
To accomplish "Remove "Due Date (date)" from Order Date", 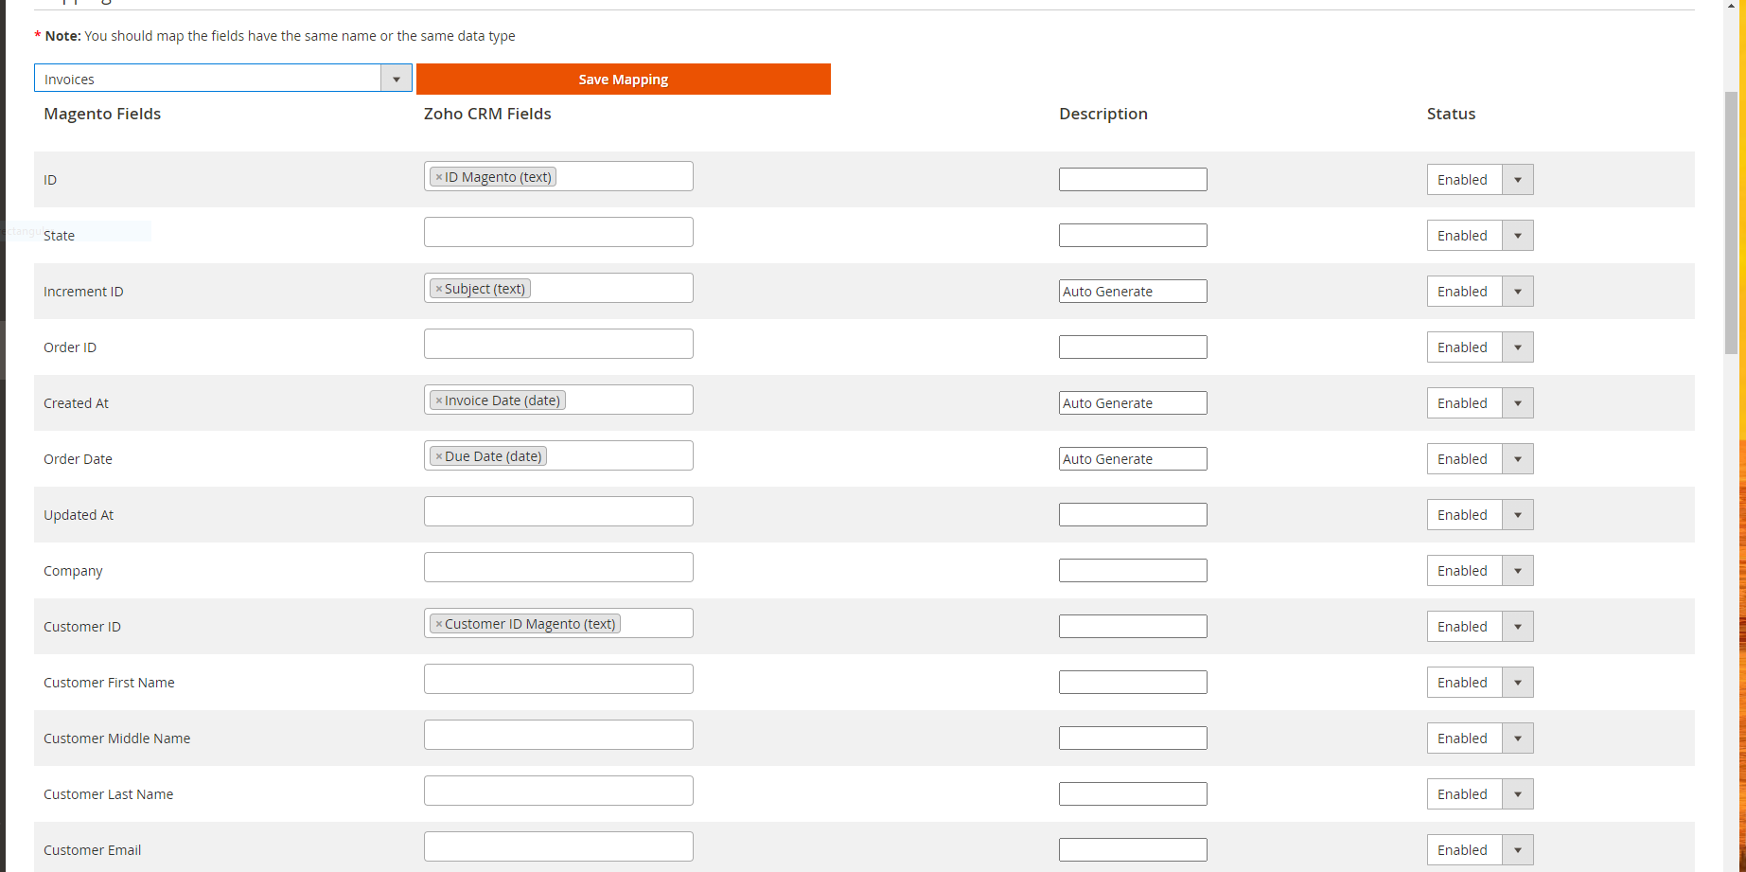I will [x=438, y=455].
